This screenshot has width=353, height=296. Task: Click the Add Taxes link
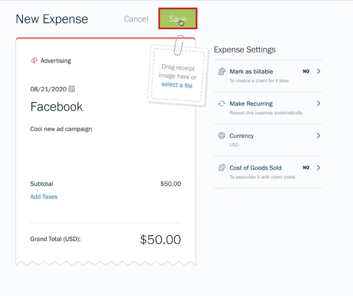click(x=44, y=197)
